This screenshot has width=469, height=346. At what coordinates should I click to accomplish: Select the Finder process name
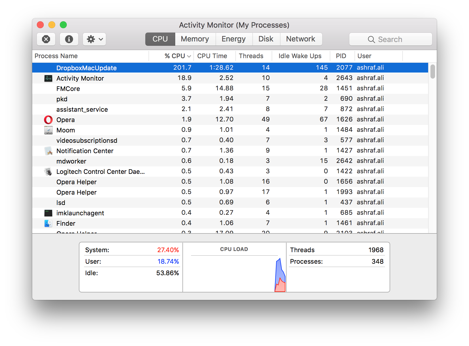[x=66, y=223]
